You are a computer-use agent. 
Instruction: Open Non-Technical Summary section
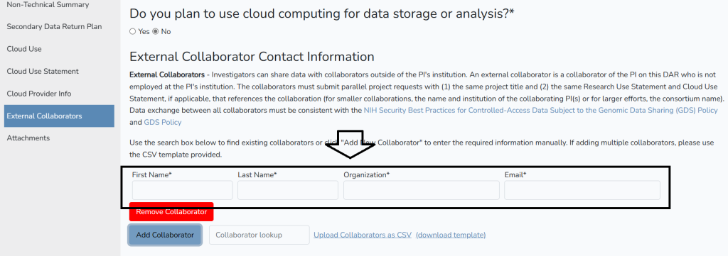click(48, 5)
